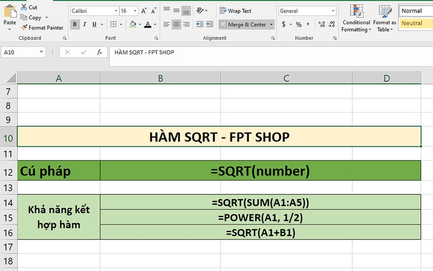The width and height of the screenshot is (433, 271).
Task: Open Number format dialog launcher
Action: tap(334, 38)
